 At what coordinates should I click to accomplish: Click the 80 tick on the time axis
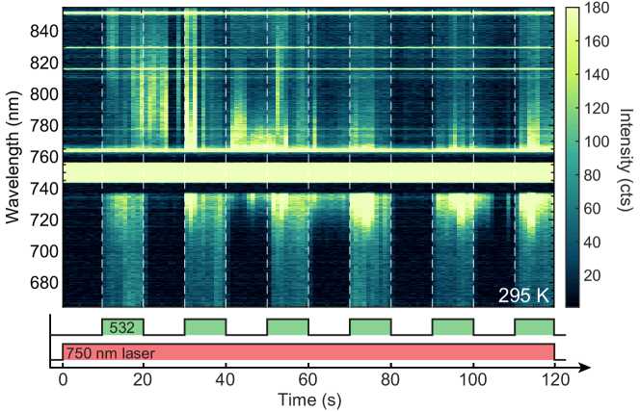[x=389, y=380]
